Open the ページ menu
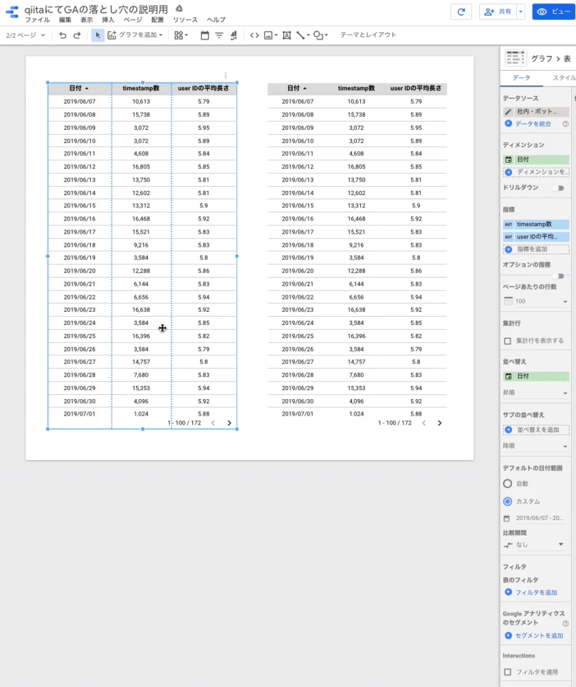The height and width of the screenshot is (687, 576). pos(133,20)
